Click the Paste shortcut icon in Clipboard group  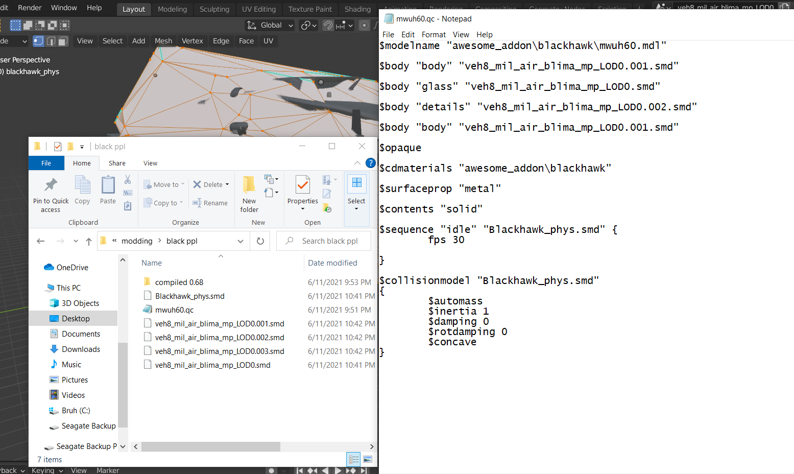(x=128, y=206)
